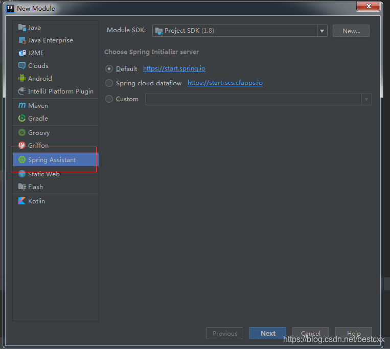This screenshot has height=349, width=390.
Task: Click the IntelliJ Platform Plugin icon
Action: click(x=22, y=91)
